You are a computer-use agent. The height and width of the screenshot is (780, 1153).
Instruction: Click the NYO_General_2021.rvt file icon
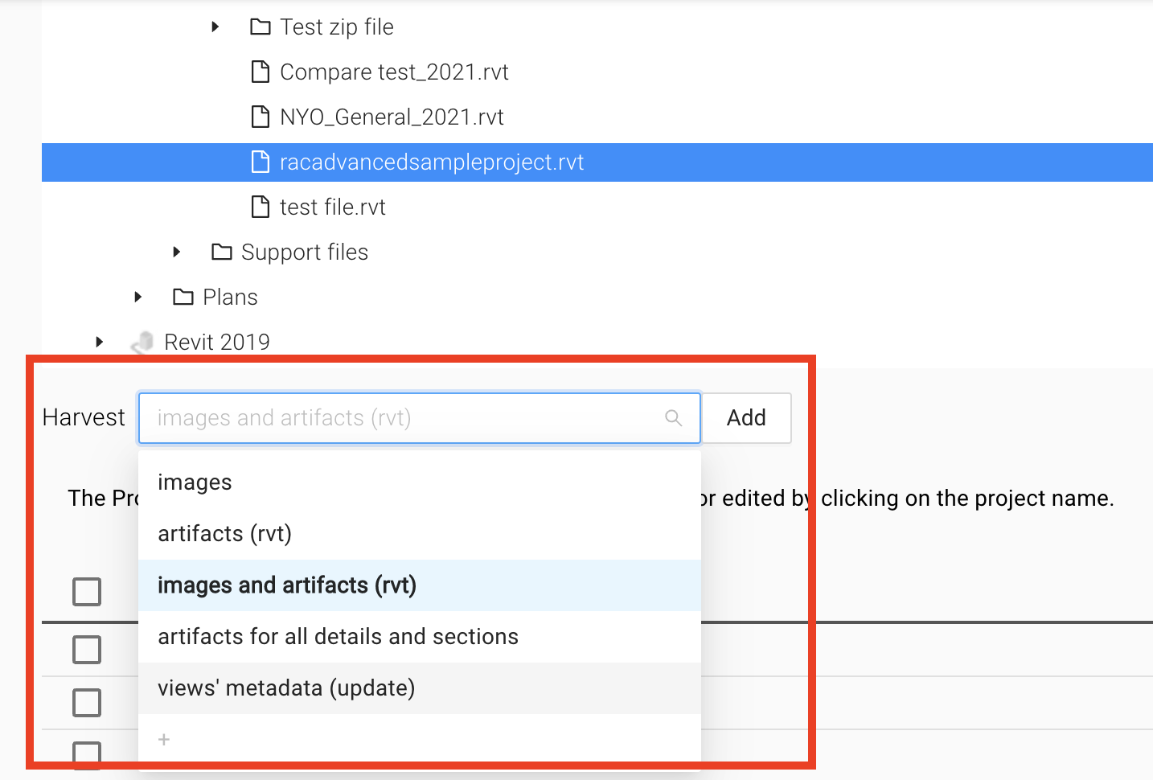click(260, 117)
